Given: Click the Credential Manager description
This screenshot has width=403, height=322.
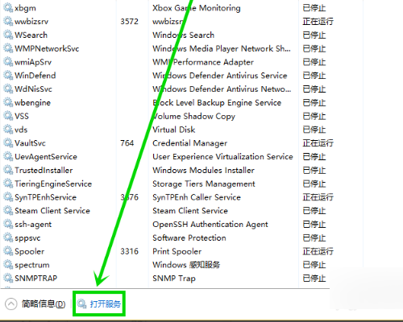Looking at the screenshot, I should click(x=190, y=143).
